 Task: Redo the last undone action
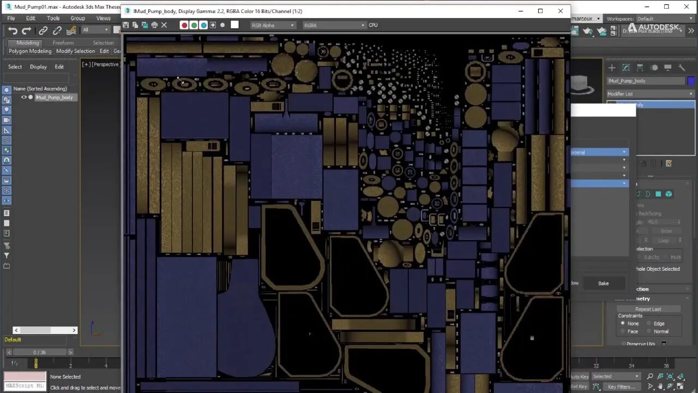click(x=26, y=31)
